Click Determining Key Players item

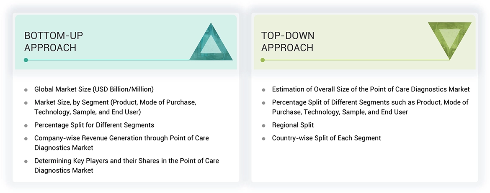click(126, 165)
